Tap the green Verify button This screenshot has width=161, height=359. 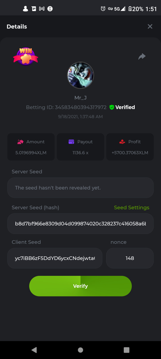pyautogui.click(x=80, y=286)
